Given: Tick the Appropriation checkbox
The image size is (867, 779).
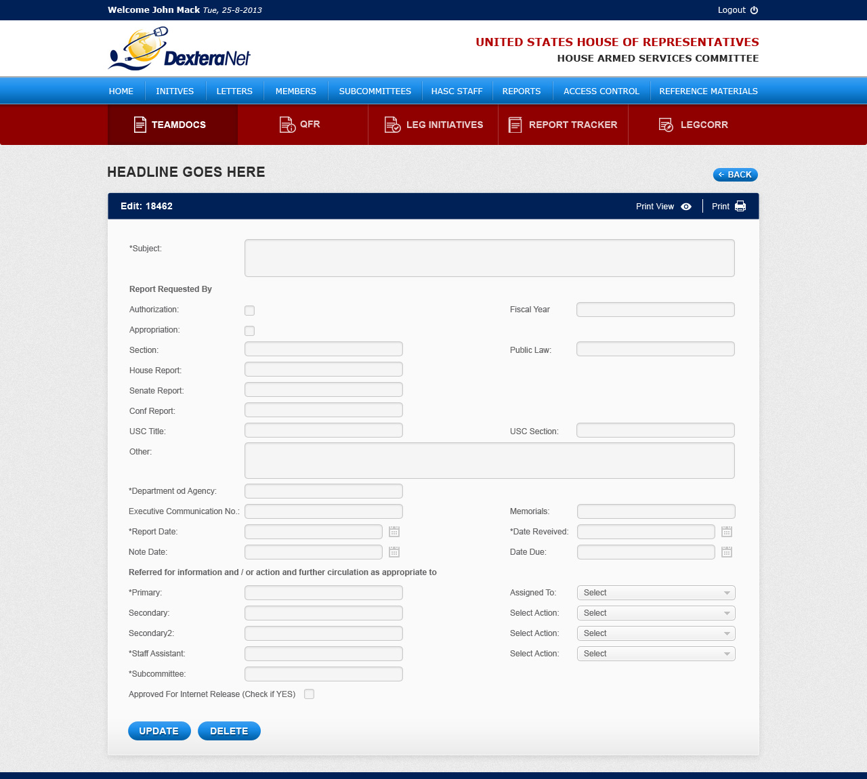Looking at the screenshot, I should pyautogui.click(x=249, y=331).
